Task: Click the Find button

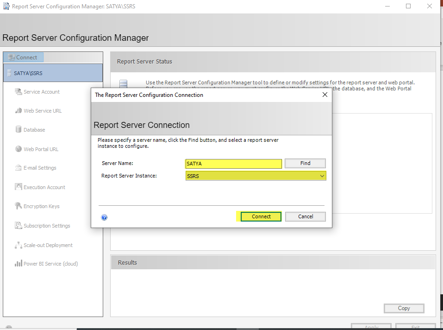Action: (x=305, y=163)
